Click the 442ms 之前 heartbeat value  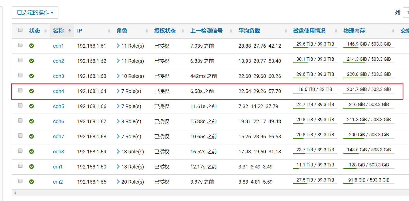click(204, 76)
